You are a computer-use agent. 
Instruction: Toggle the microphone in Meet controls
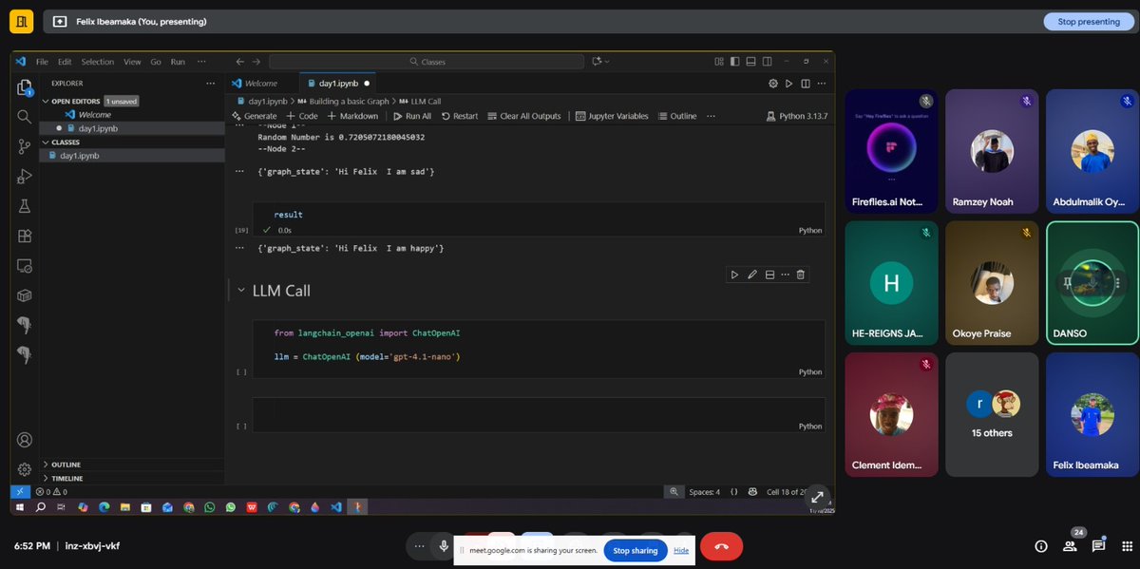click(x=444, y=546)
